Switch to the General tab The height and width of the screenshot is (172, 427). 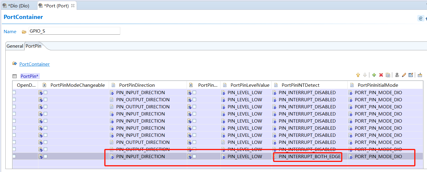(15, 46)
